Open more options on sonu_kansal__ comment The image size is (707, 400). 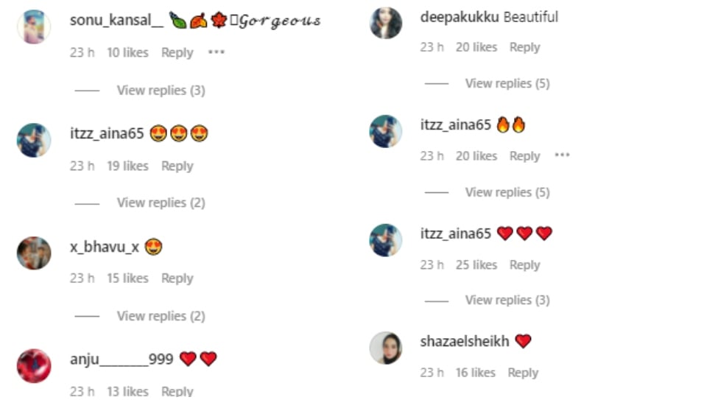tap(217, 52)
